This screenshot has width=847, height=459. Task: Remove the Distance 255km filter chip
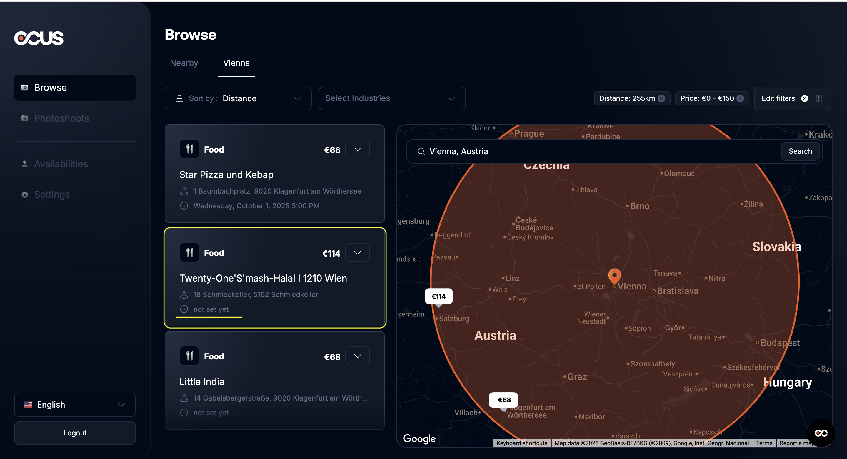pyautogui.click(x=661, y=98)
